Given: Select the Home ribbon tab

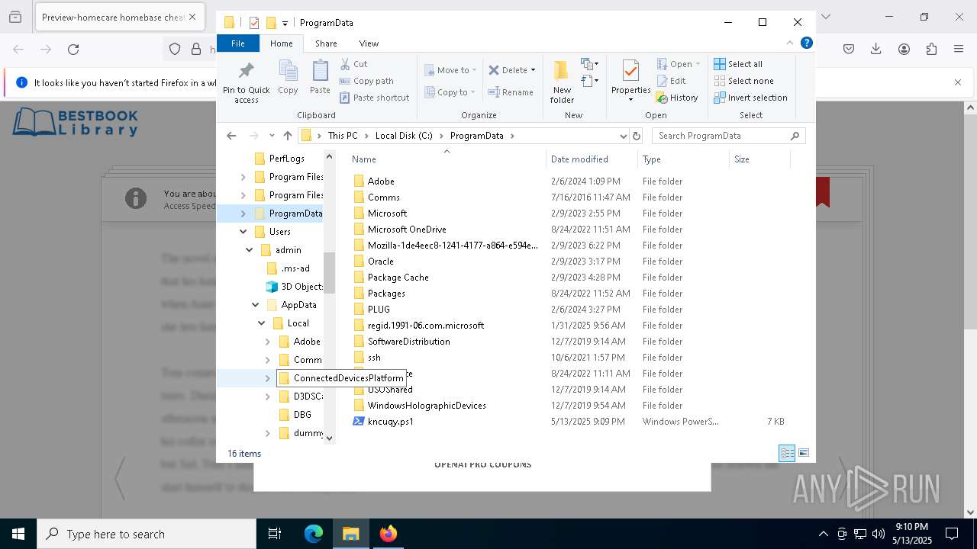Looking at the screenshot, I should tap(281, 43).
